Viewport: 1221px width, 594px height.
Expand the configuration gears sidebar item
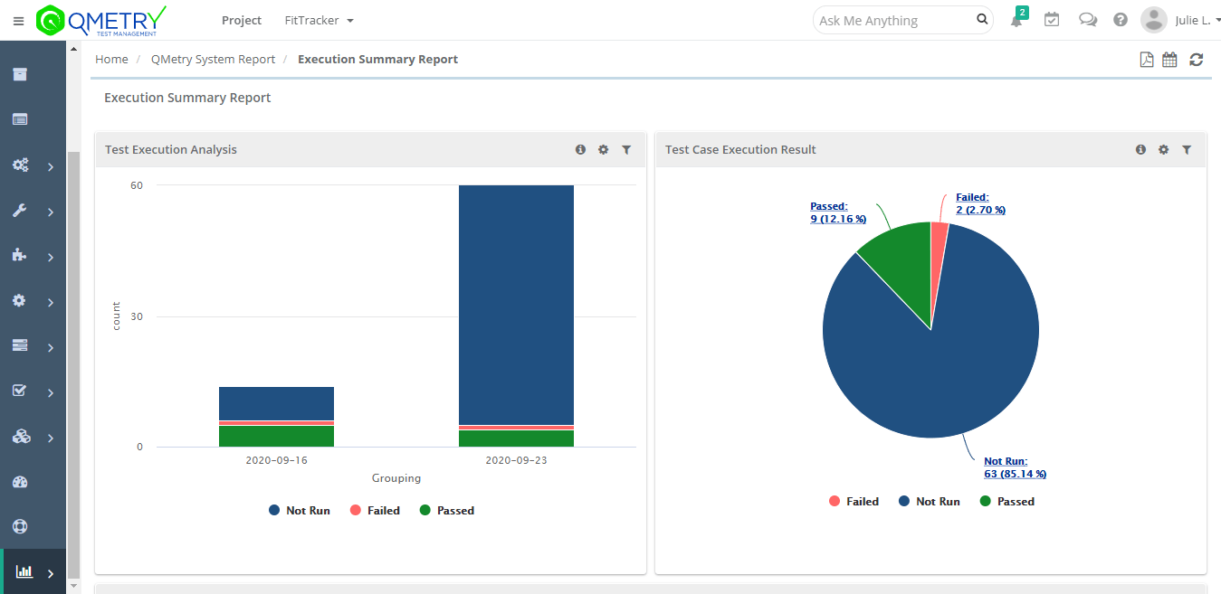(x=21, y=165)
